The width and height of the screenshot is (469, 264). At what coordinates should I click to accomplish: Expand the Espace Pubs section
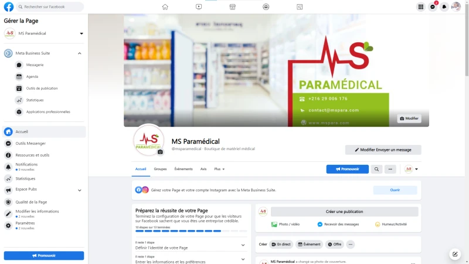pos(80,190)
